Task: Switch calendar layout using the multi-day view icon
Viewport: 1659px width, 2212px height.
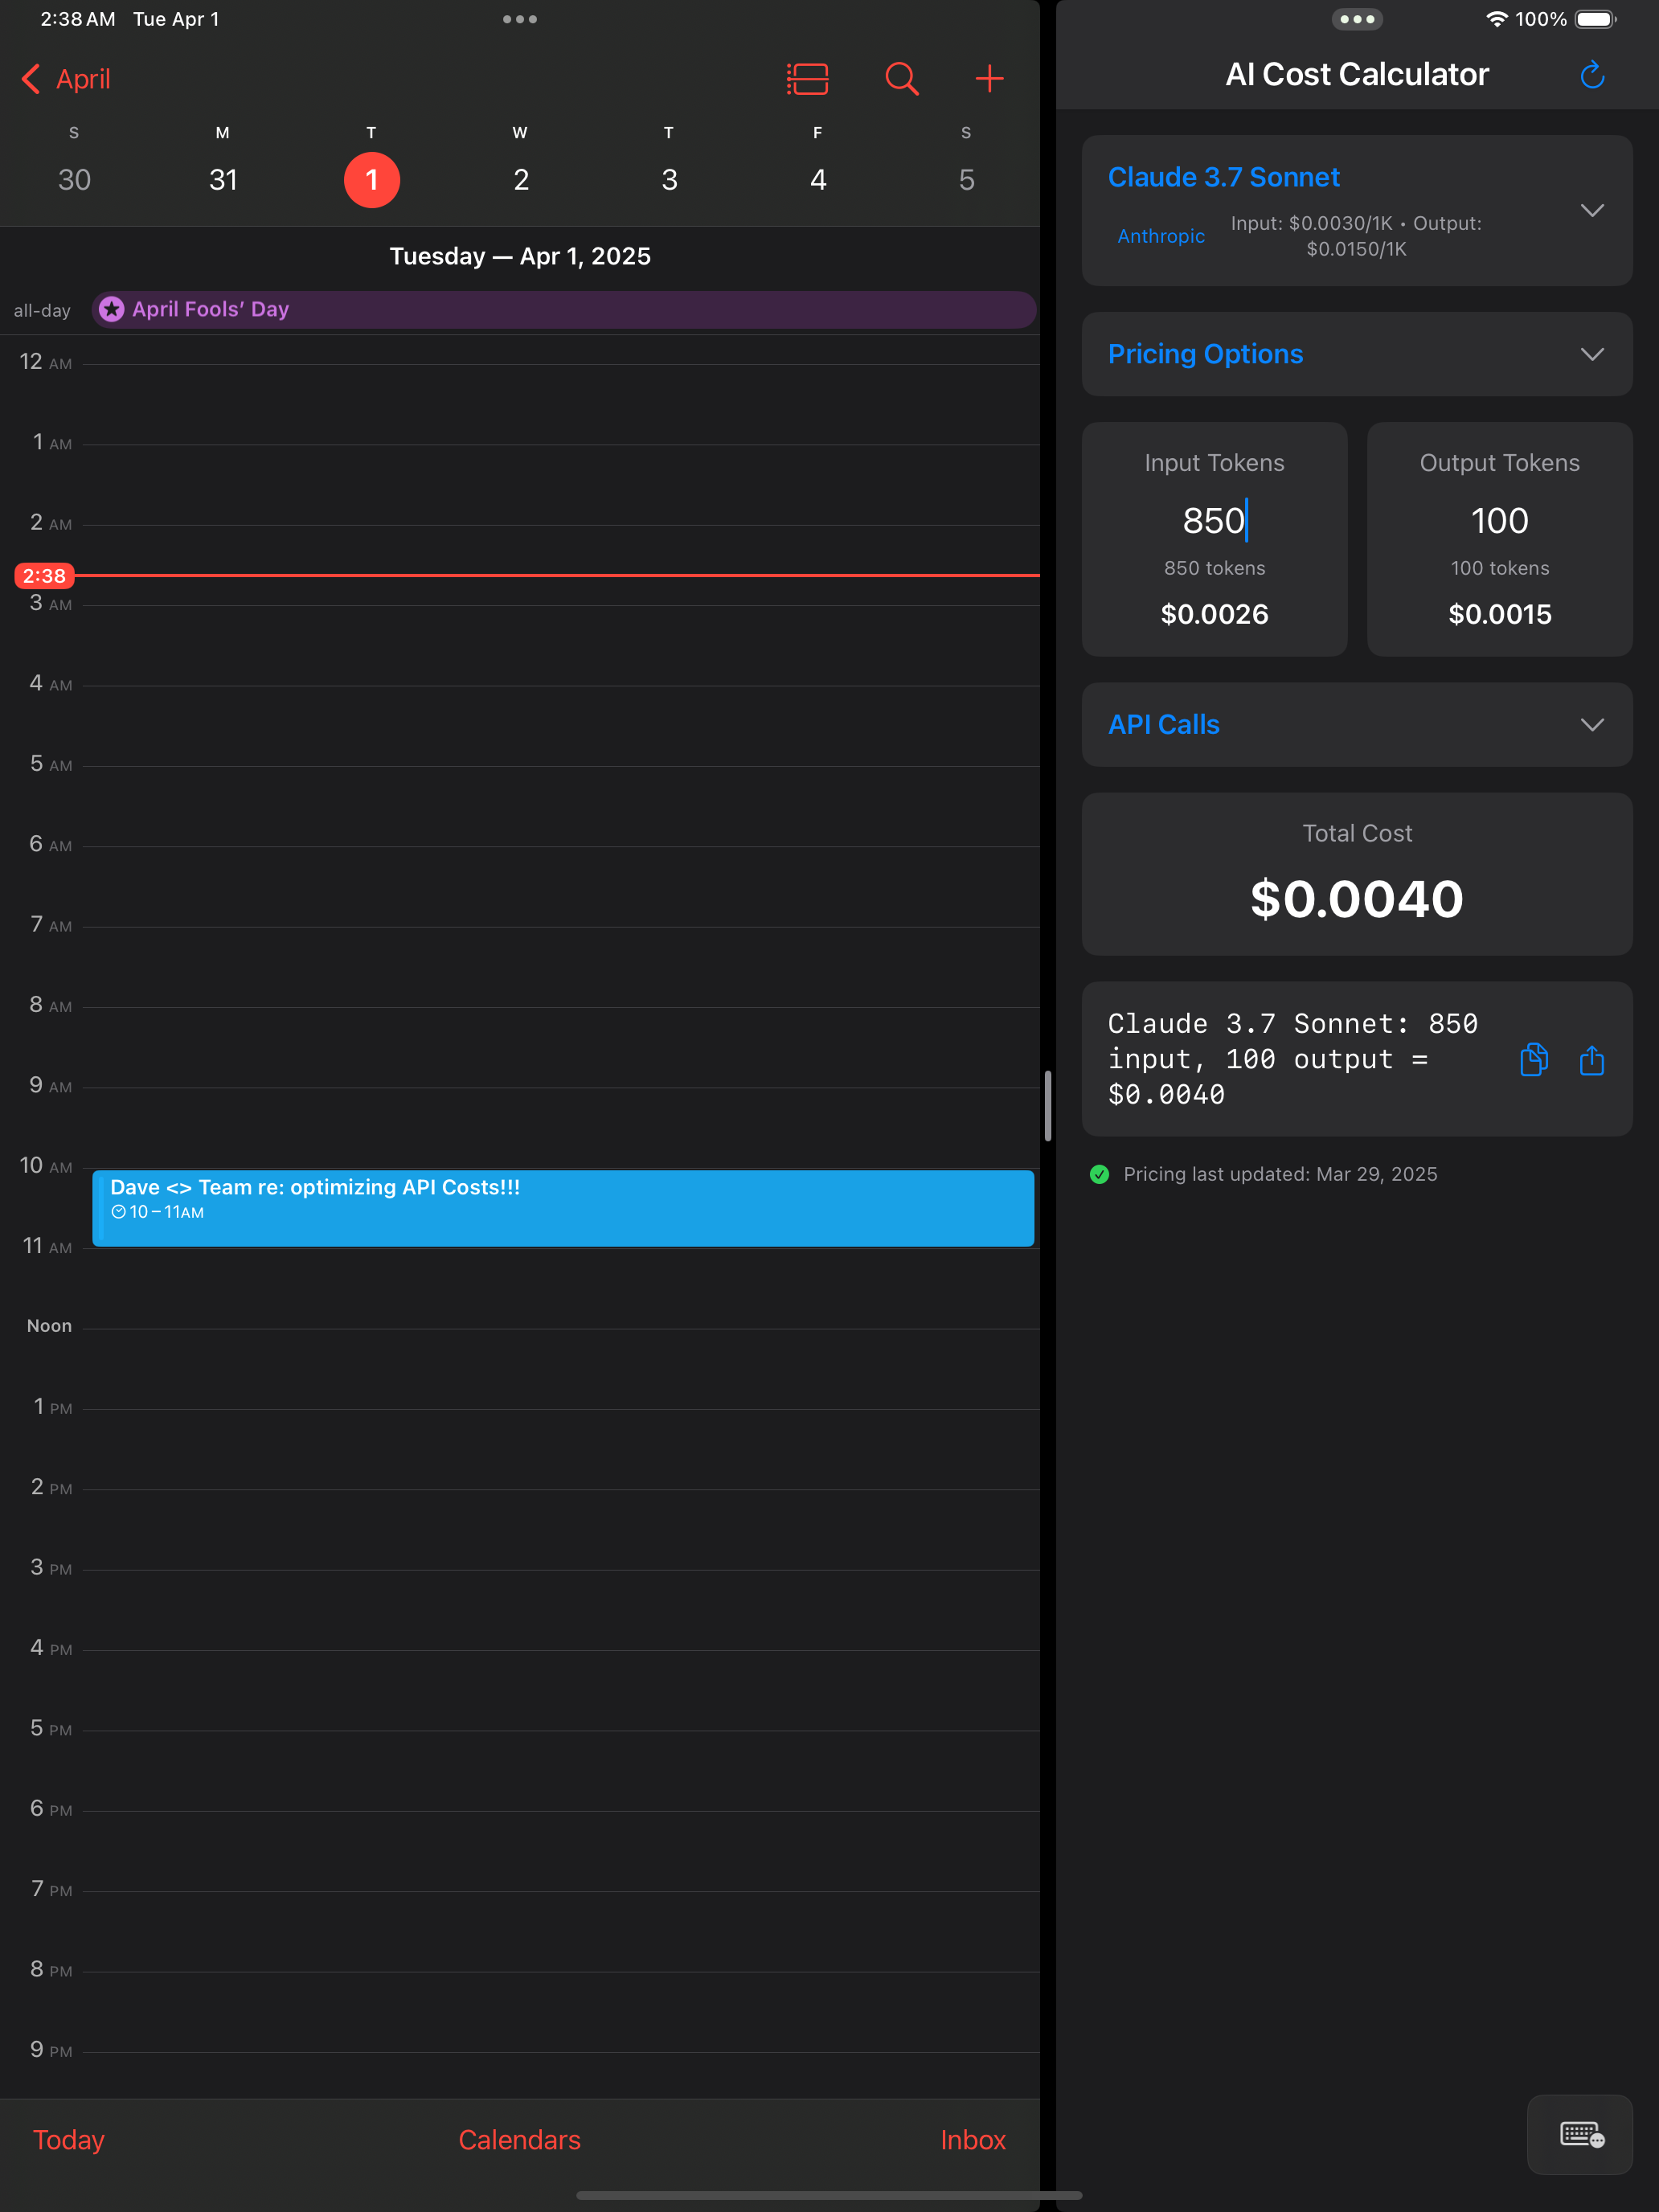Action: (x=806, y=78)
